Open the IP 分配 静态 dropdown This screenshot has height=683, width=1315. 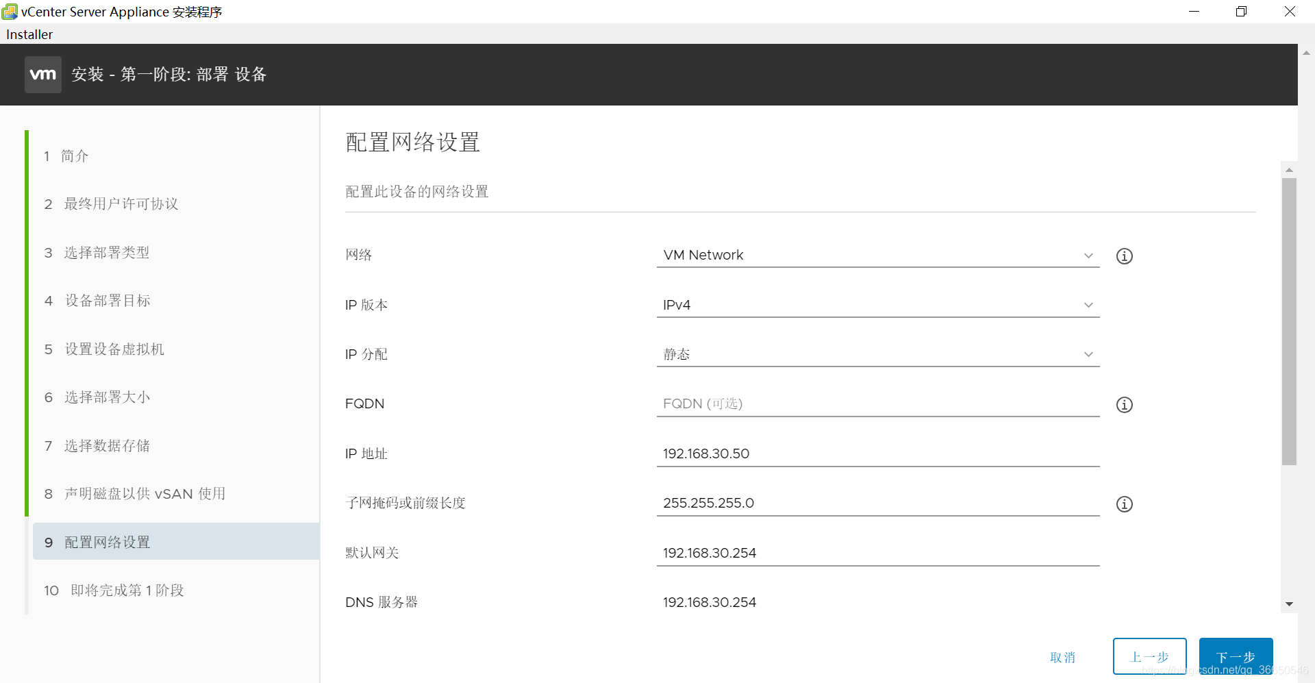[x=877, y=354]
